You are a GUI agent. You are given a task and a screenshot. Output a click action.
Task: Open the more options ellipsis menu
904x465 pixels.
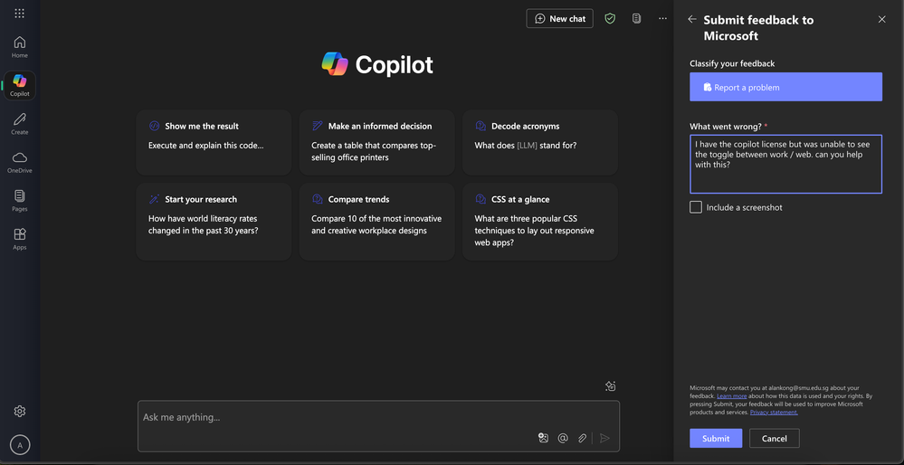(x=663, y=18)
